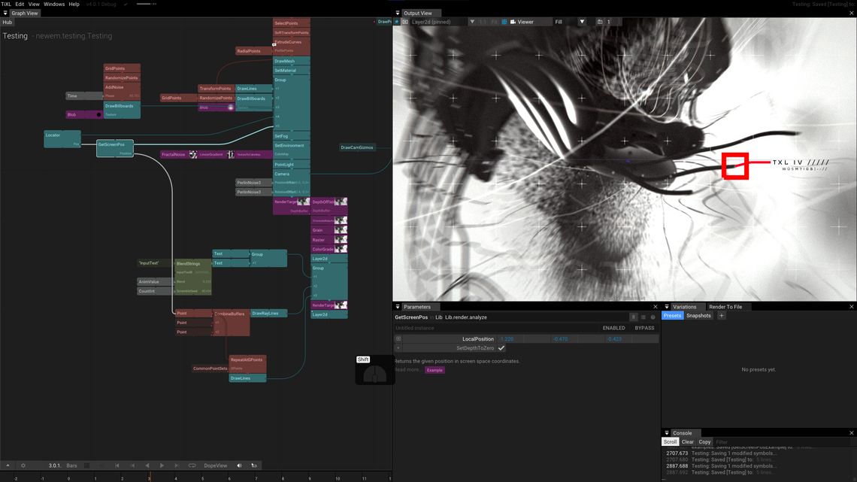Click the screenshot icon in Output View toolbar
Image resolution: width=857 pixels, height=482 pixels.
point(600,22)
